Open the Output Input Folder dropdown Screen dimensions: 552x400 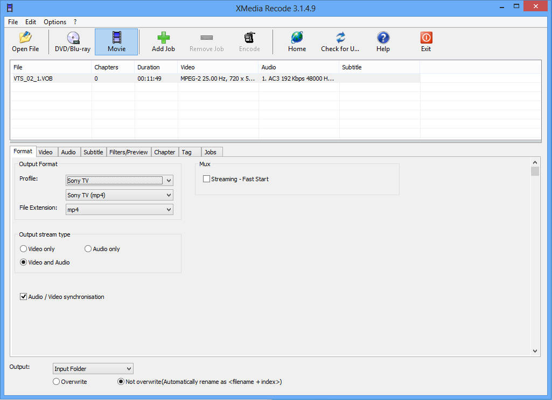[x=93, y=369]
